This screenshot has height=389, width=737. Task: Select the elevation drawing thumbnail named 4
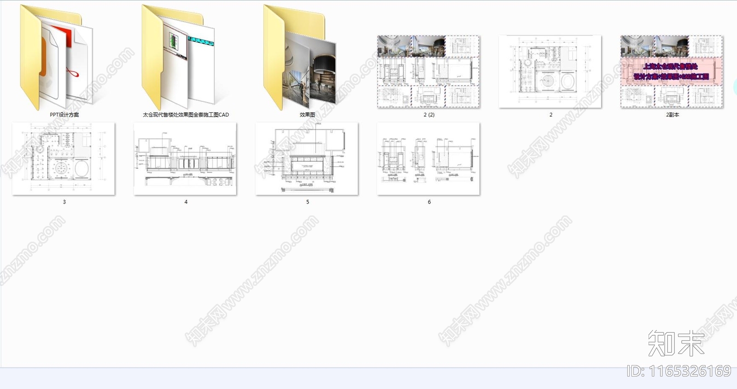(186, 158)
